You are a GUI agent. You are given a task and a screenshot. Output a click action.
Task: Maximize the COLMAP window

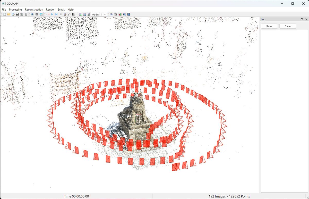click(293, 3)
